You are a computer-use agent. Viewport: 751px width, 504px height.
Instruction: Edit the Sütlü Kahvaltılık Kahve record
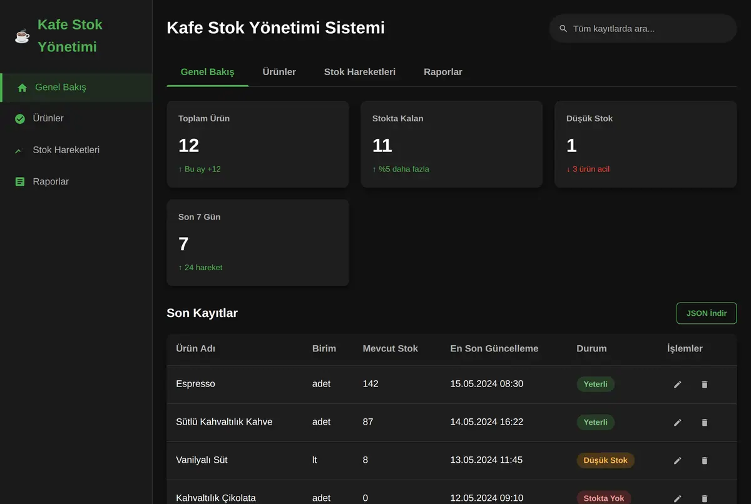677,423
